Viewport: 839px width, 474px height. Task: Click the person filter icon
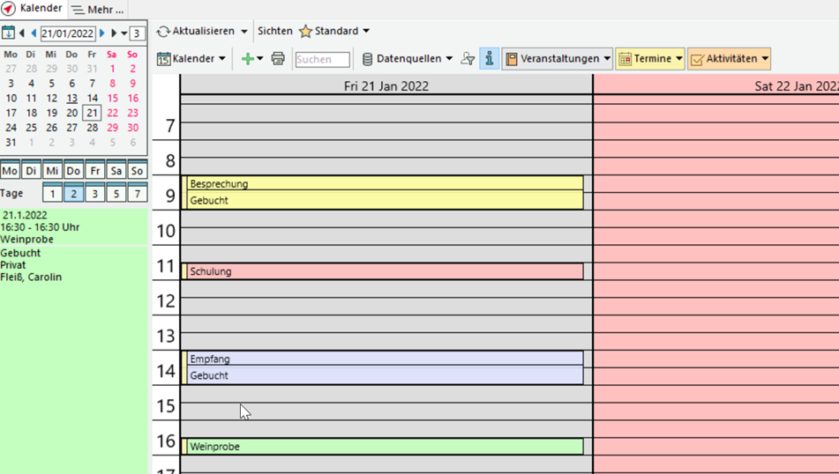pyautogui.click(x=468, y=59)
